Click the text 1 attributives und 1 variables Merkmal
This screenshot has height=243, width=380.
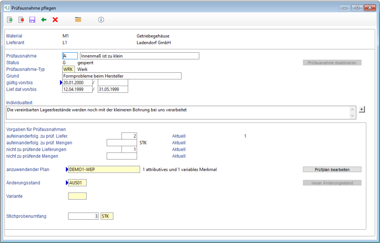click(180, 169)
